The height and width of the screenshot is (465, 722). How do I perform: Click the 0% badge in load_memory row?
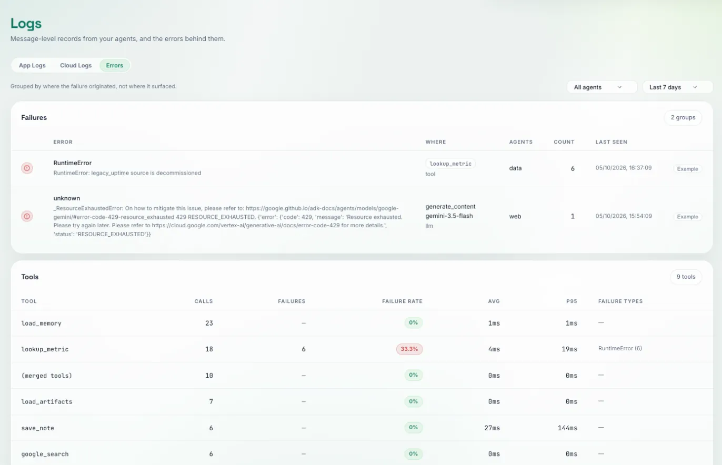(x=414, y=322)
